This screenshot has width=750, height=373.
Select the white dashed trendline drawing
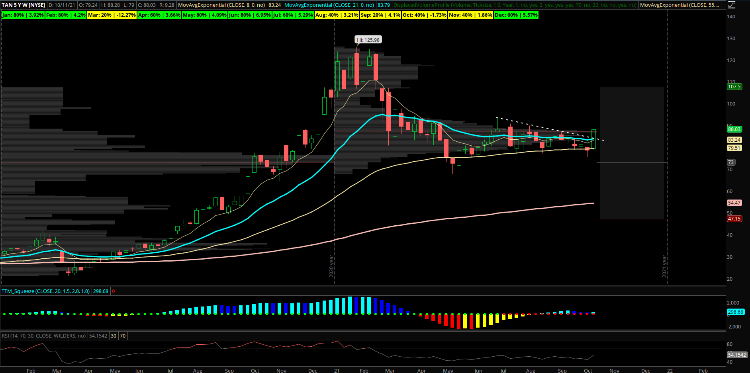pyautogui.click(x=550, y=129)
